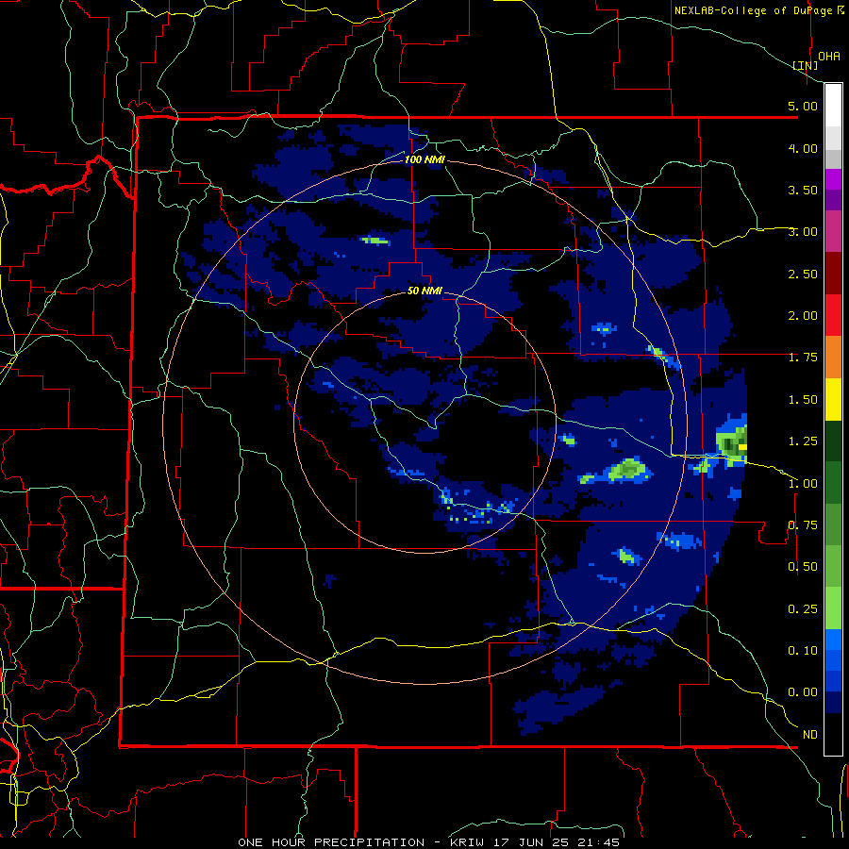Click the OHA product label
The image size is (849, 849).
(829, 56)
